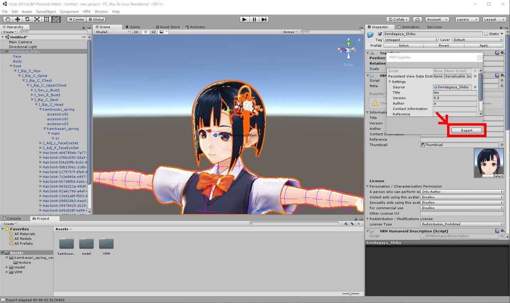
Task: Toggle the Hierarchy panel lock icon
Action: (83, 27)
